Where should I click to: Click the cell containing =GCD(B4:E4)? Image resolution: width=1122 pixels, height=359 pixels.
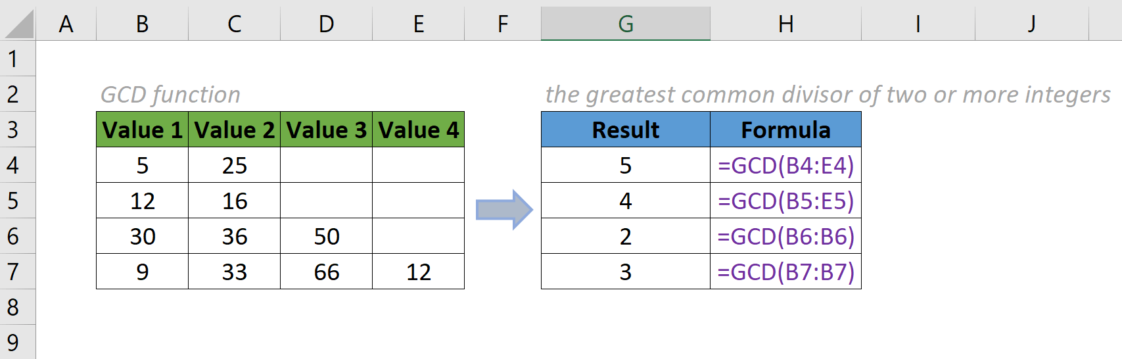pyautogui.click(x=785, y=165)
